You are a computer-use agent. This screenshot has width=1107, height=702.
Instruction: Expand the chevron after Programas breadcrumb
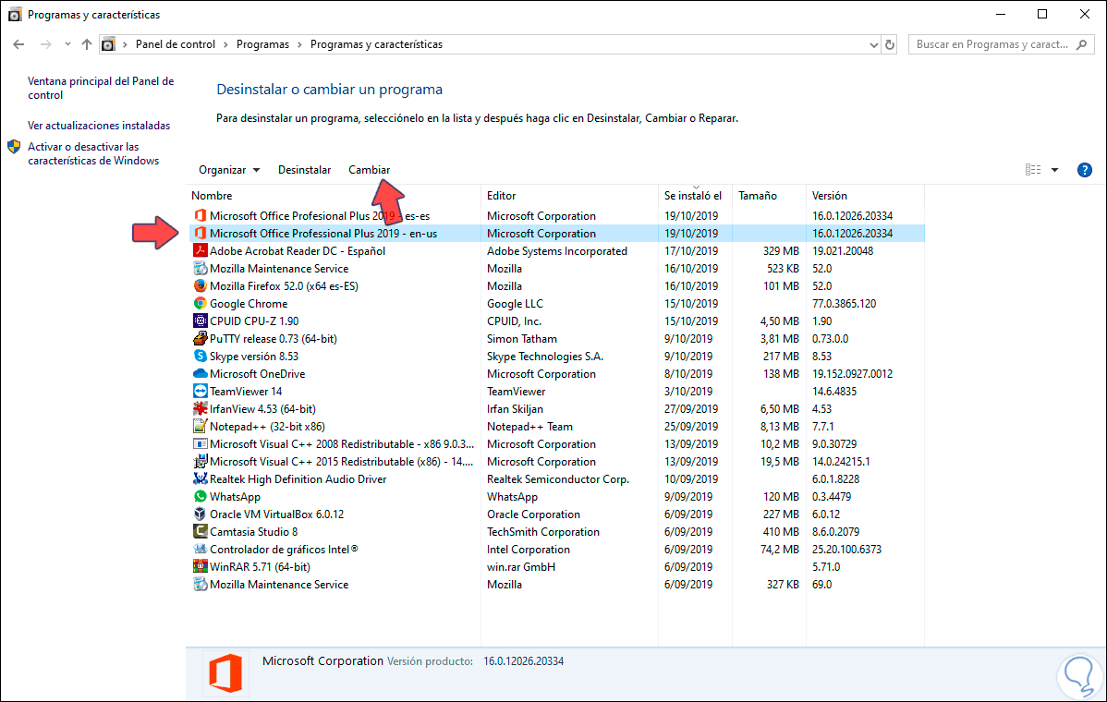coord(299,44)
